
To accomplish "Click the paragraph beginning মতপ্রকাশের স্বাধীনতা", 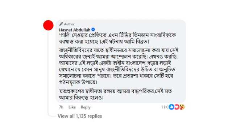I will (x=115, y=94).
